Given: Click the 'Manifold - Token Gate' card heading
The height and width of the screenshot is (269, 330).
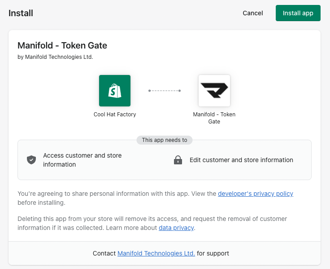Looking at the screenshot, I should (x=62, y=45).
